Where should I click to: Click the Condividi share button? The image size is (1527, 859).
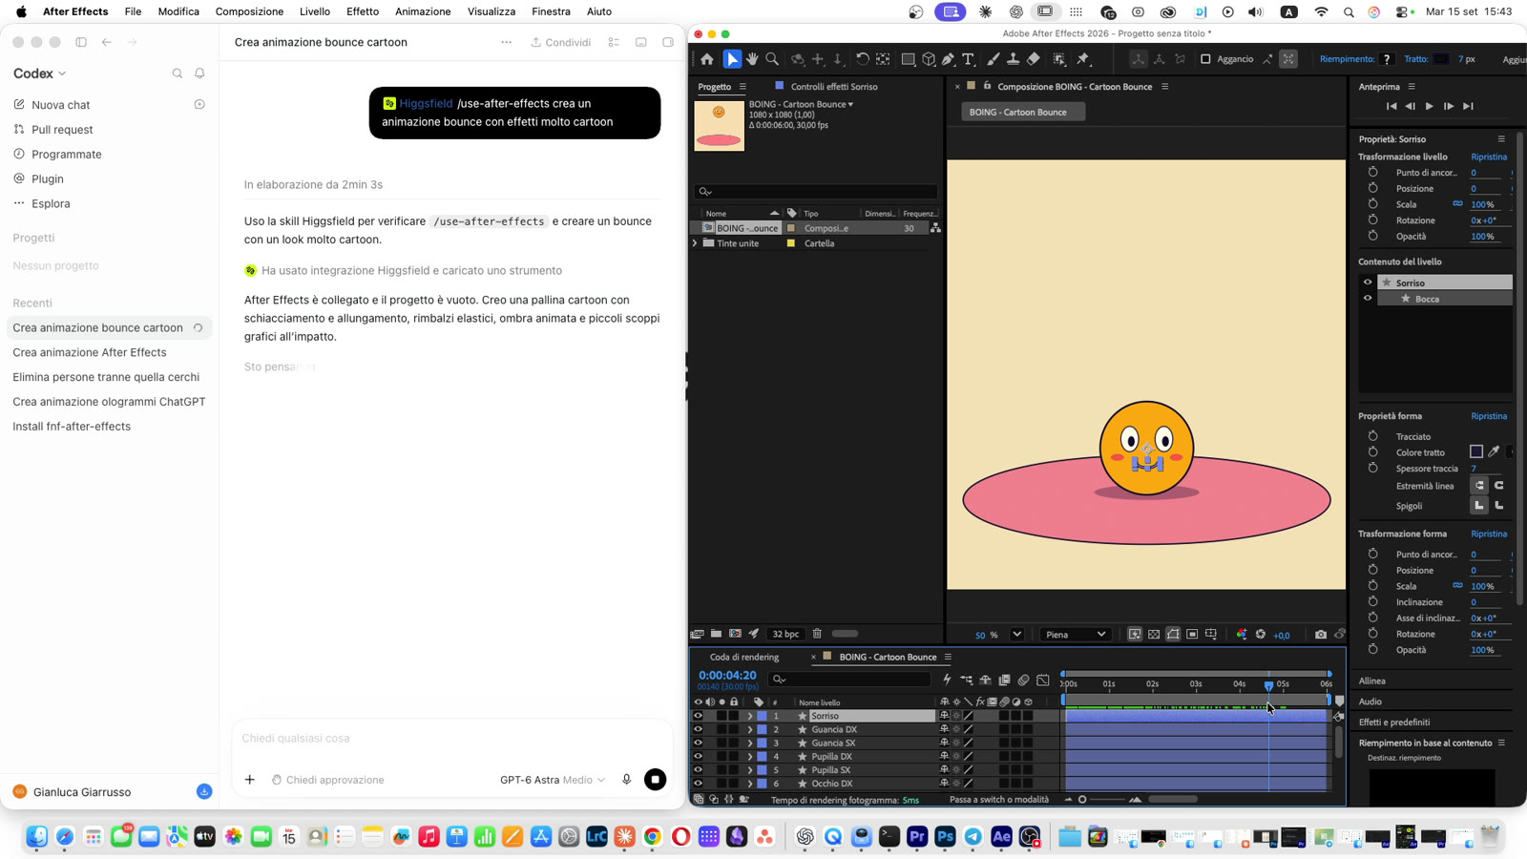(x=561, y=42)
